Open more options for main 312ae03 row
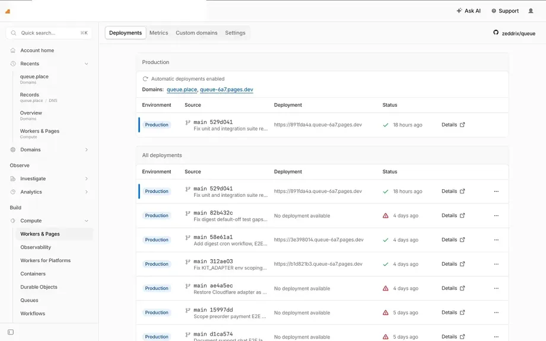Viewport: 546px width, 341px height. coord(496,264)
